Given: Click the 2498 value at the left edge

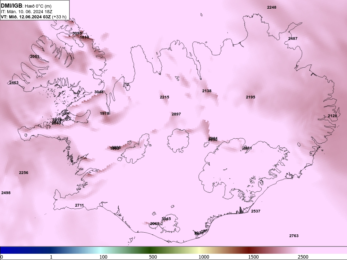Looking at the screenshot, I should pyautogui.click(x=6, y=193).
